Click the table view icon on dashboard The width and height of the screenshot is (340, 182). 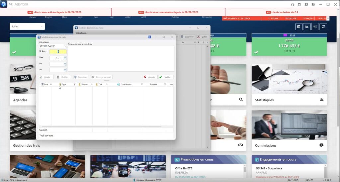(x=299, y=27)
